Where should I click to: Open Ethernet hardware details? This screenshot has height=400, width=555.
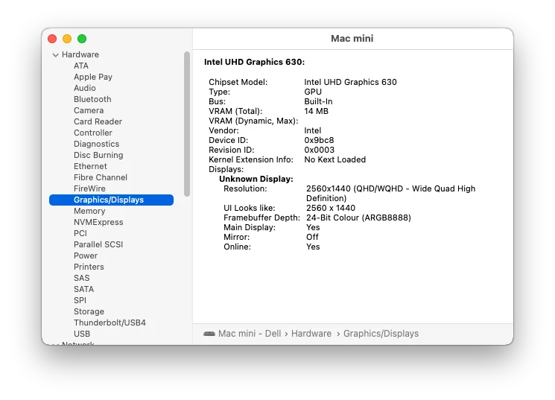pos(90,166)
